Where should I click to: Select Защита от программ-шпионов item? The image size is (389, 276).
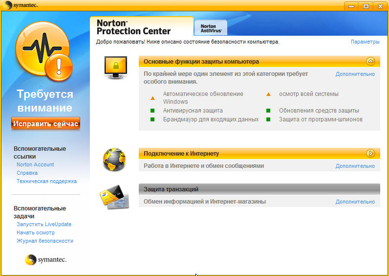pos(321,119)
